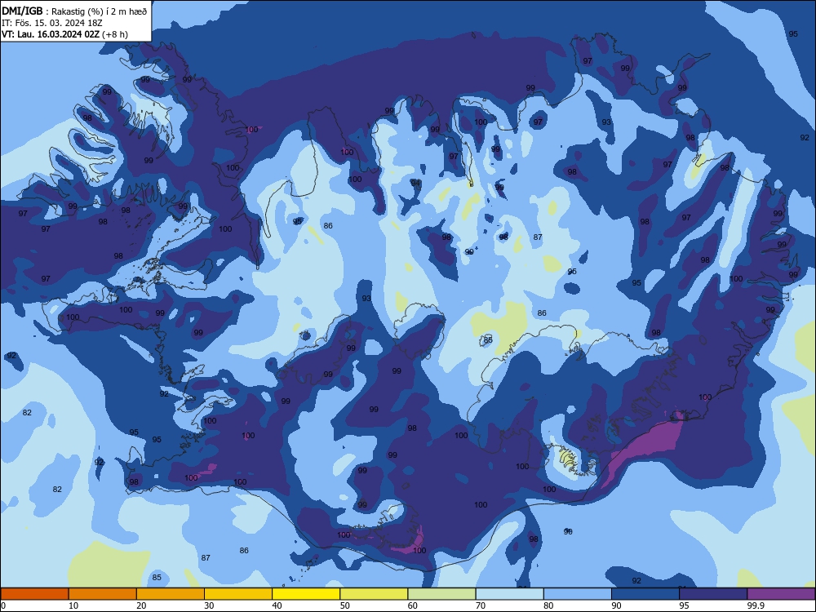Select the sky blue 80–90 legend segment
The image size is (816, 612).
point(578,594)
